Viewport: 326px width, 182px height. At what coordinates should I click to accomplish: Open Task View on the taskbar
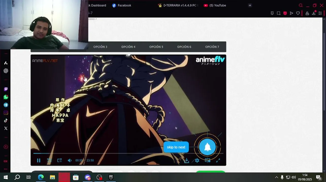click(x=28, y=177)
